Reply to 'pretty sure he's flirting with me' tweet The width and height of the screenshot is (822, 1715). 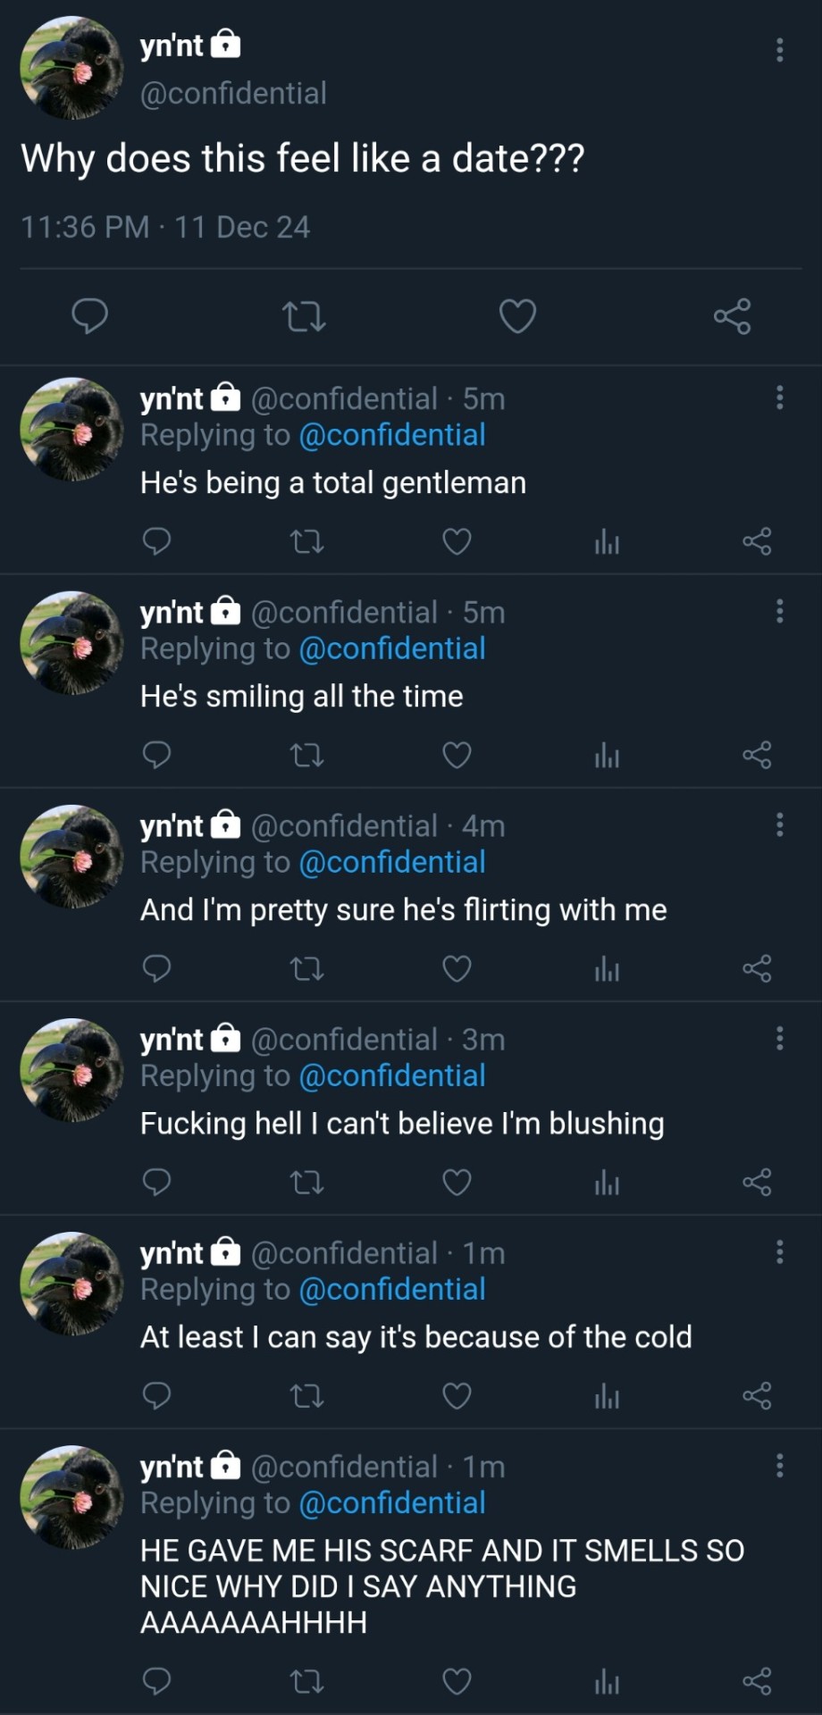coord(157,968)
